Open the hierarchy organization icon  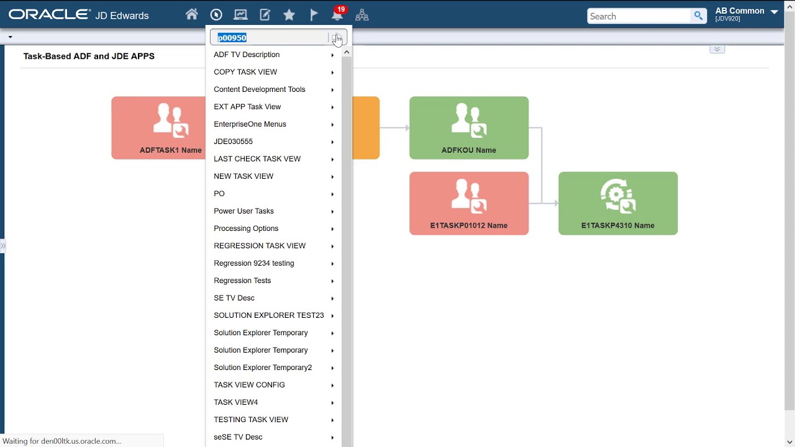[x=362, y=15]
